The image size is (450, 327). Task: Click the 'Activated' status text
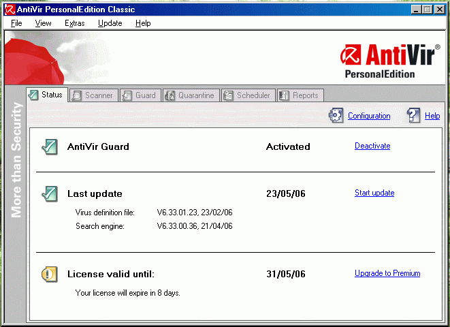[288, 146]
